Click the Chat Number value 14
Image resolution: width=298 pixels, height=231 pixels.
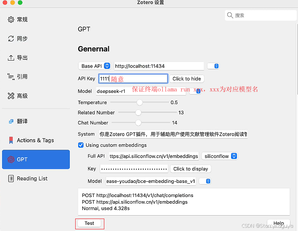point(175,123)
